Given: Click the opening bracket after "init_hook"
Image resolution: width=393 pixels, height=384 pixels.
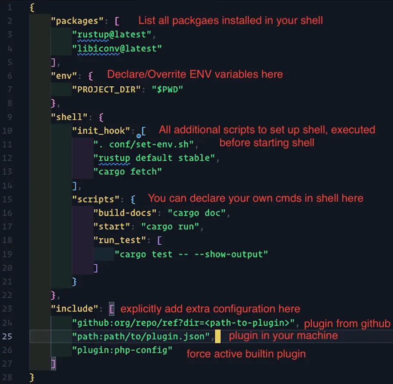Looking at the screenshot, I should click(143, 131).
